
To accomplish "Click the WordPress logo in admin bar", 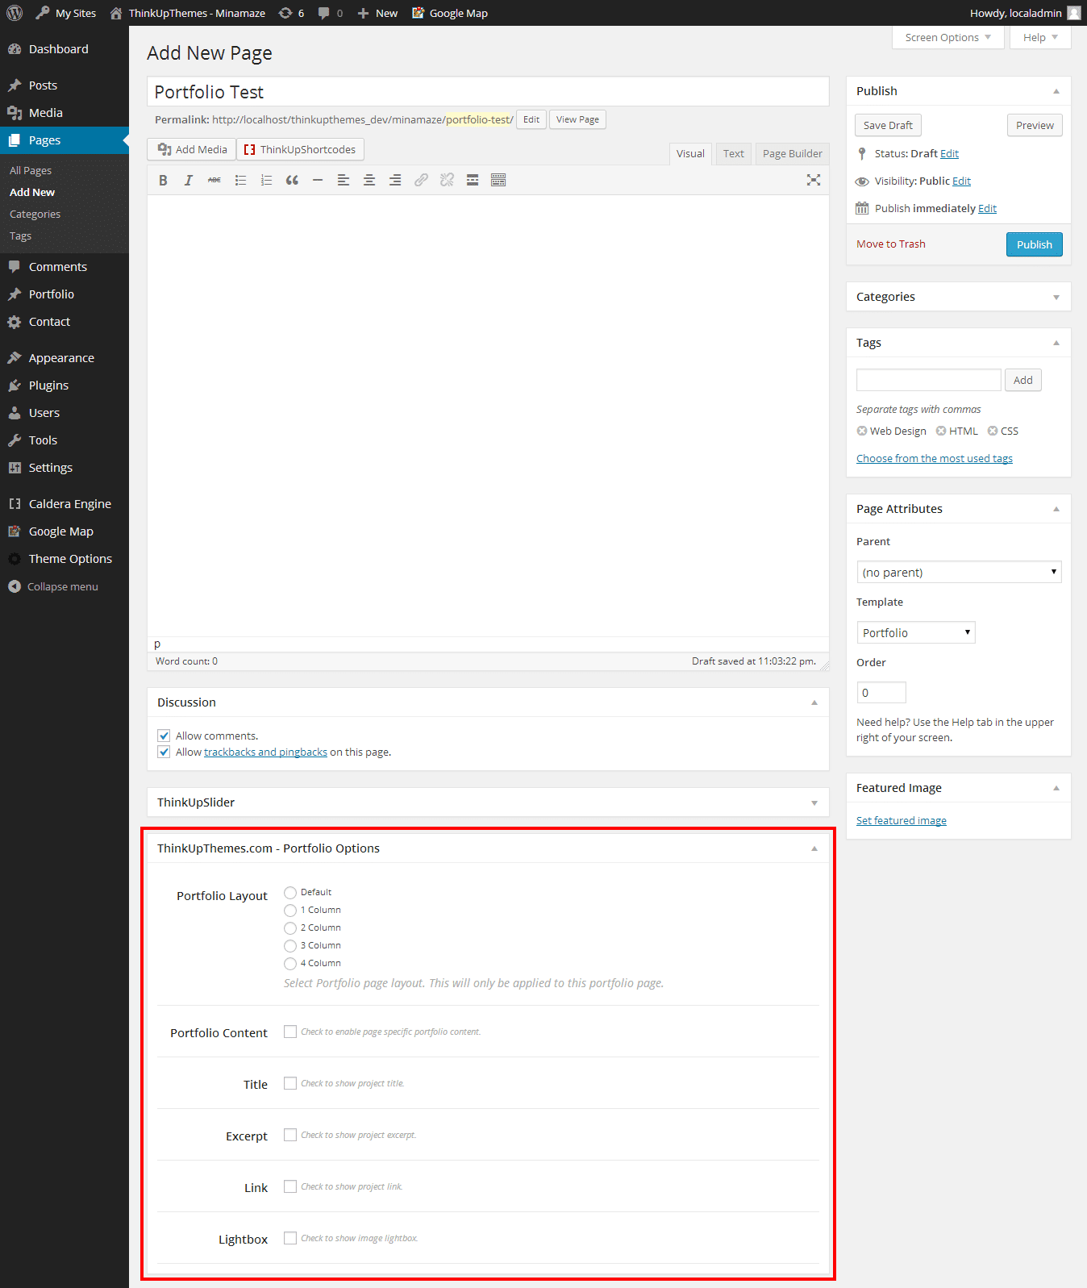I will coord(15,13).
